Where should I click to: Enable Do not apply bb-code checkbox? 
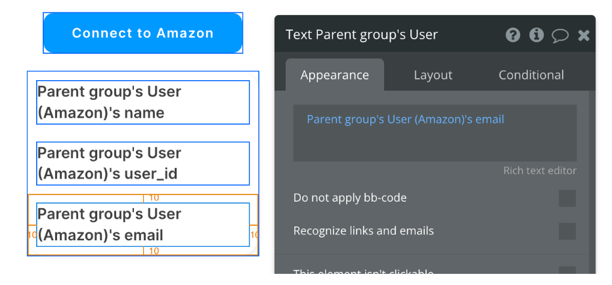pyautogui.click(x=567, y=198)
